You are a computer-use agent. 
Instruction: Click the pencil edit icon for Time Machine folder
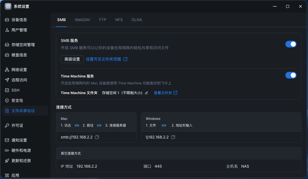coord(146,93)
